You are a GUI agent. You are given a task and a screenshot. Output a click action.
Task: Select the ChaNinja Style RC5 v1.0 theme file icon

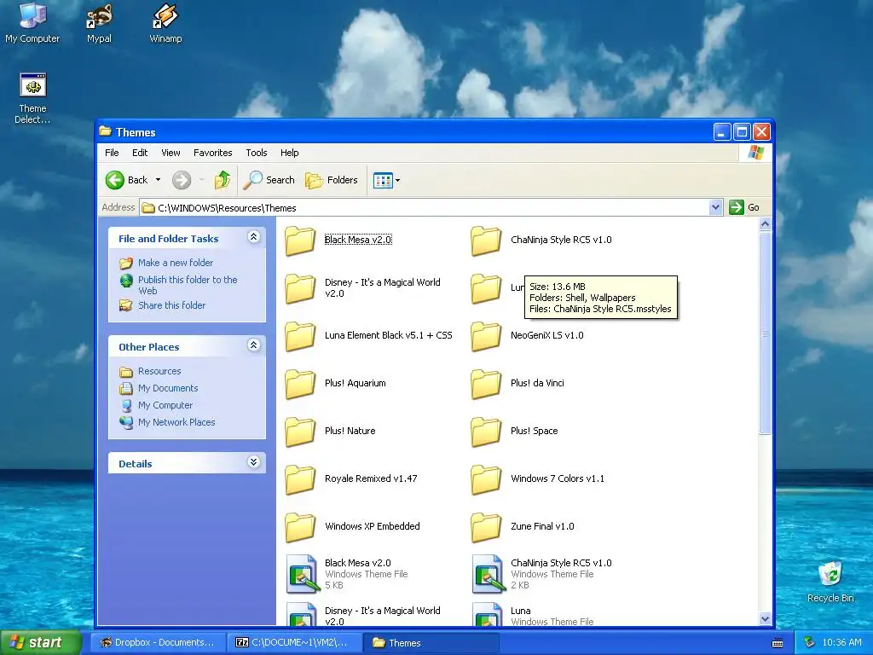487,574
